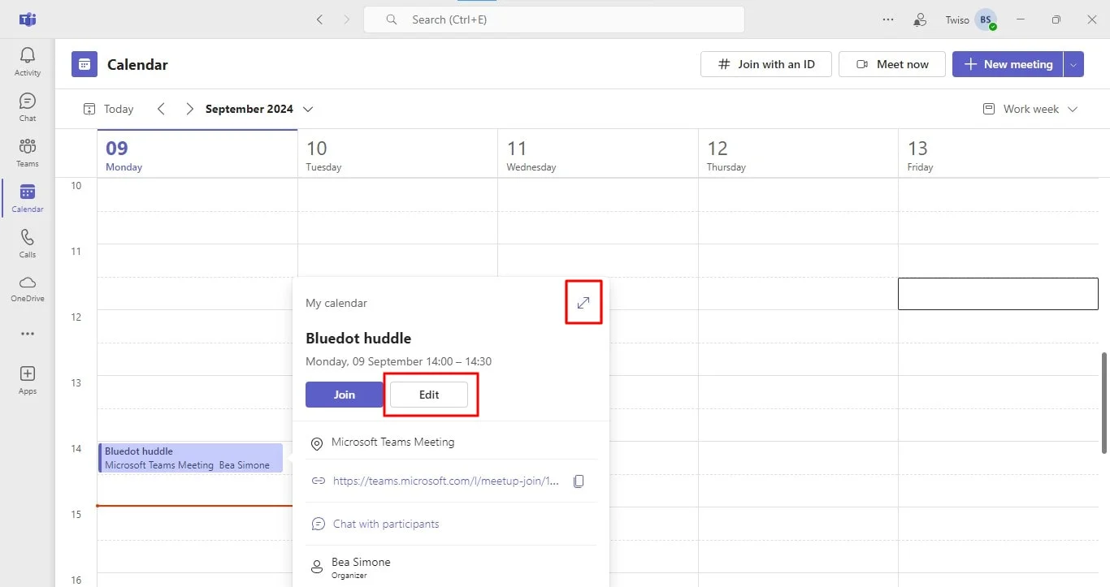Navigate back with the title bar arrow
Image resolution: width=1110 pixels, height=587 pixels.
point(319,19)
